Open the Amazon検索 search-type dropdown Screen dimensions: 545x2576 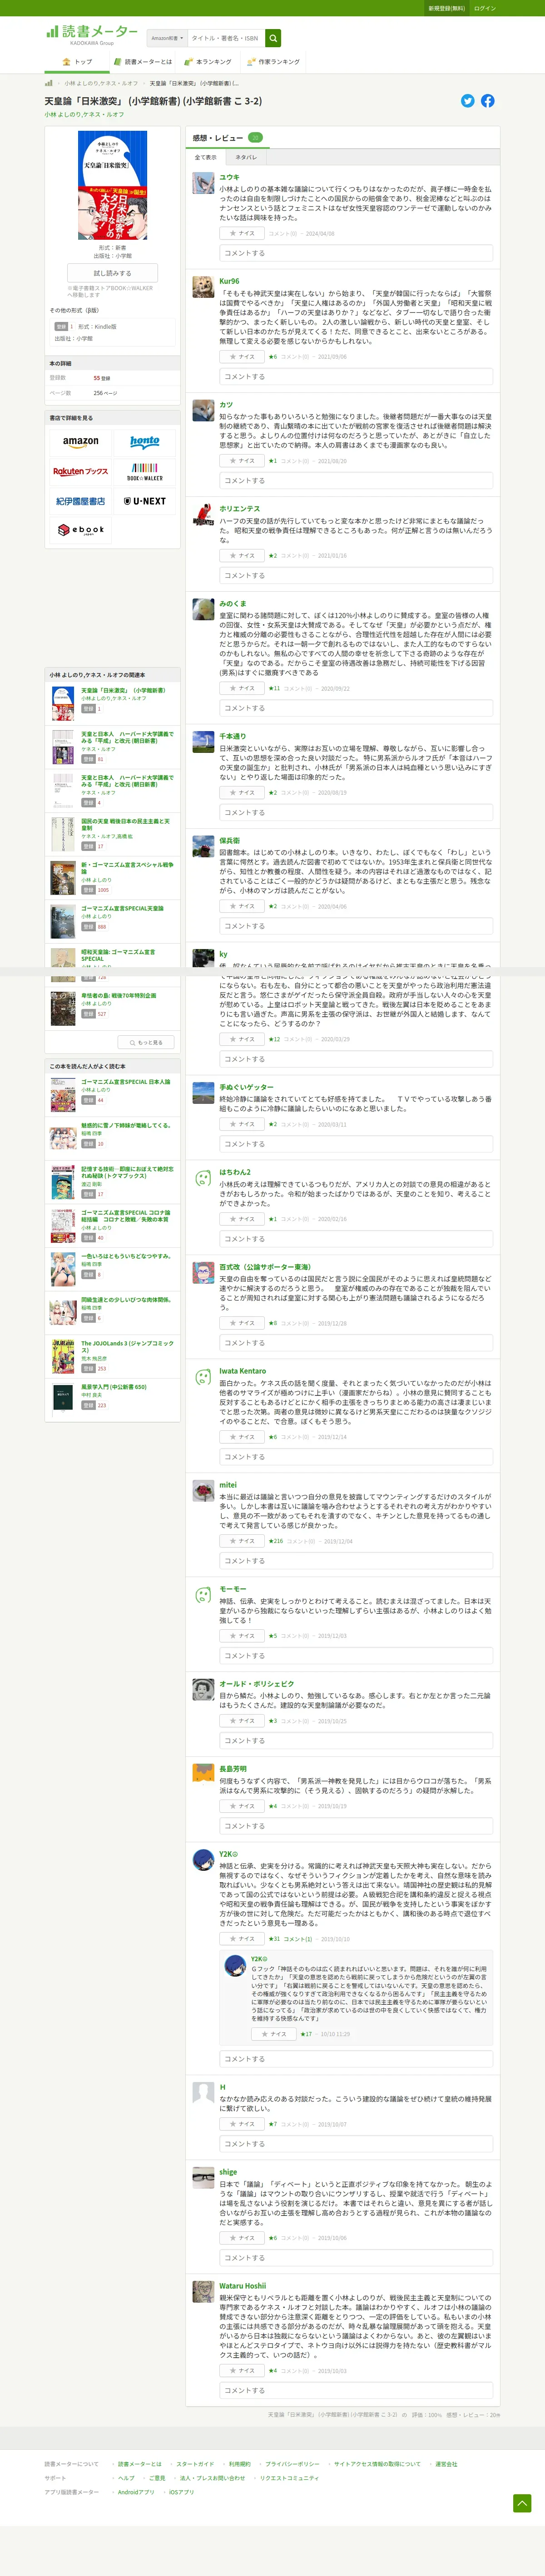167,38
